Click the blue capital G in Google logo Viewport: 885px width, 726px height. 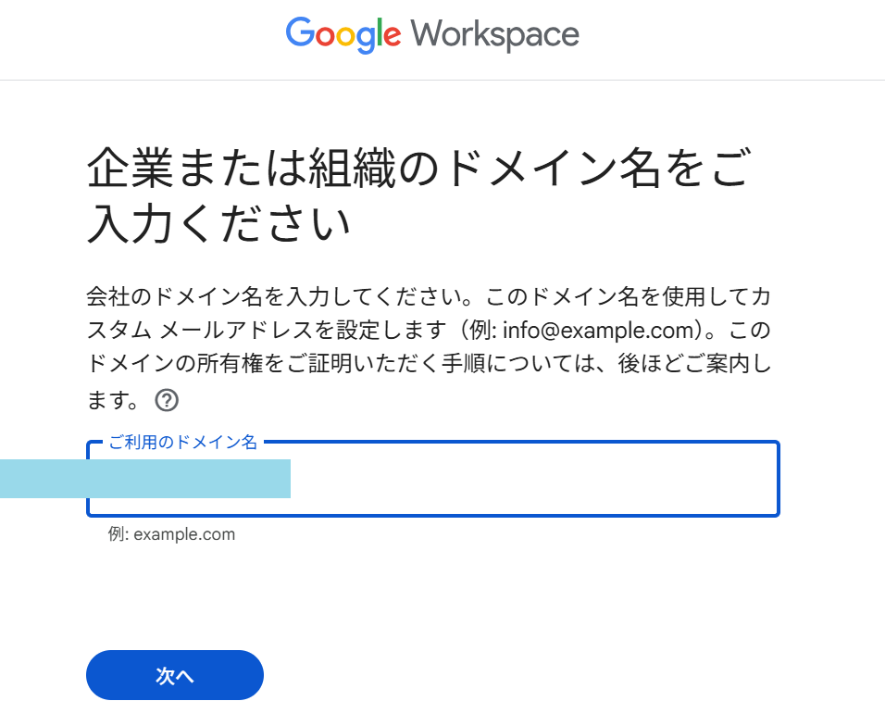[300, 33]
